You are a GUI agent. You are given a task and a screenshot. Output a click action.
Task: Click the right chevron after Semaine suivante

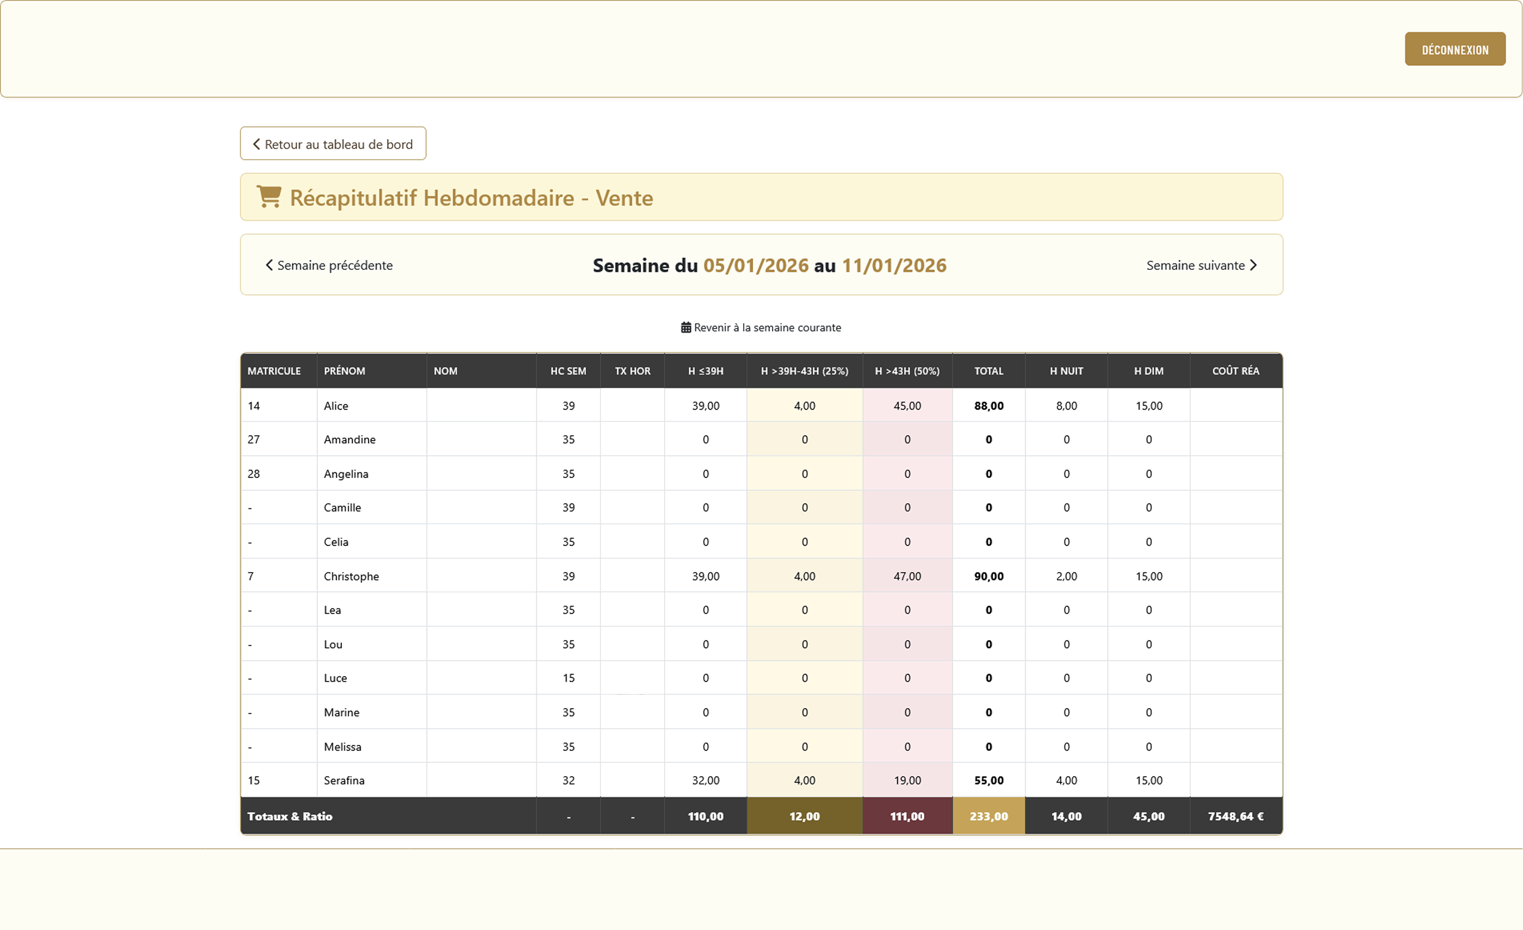click(x=1253, y=265)
